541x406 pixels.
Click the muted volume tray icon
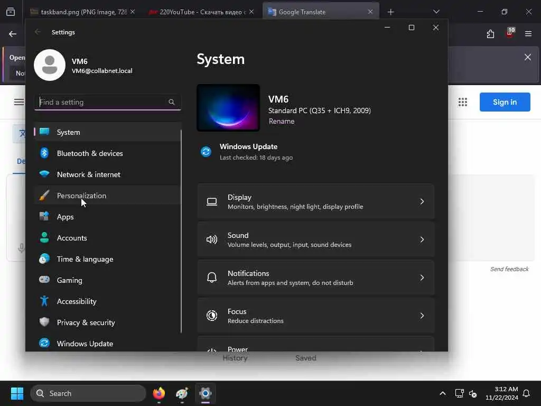pos(473,393)
